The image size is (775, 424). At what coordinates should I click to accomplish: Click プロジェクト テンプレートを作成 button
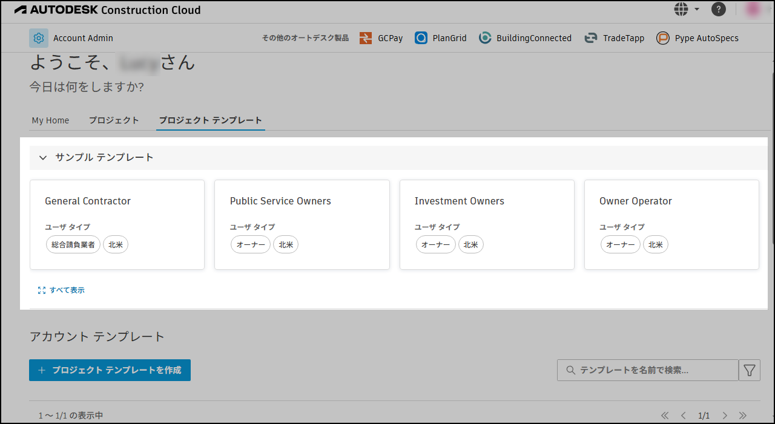point(110,370)
